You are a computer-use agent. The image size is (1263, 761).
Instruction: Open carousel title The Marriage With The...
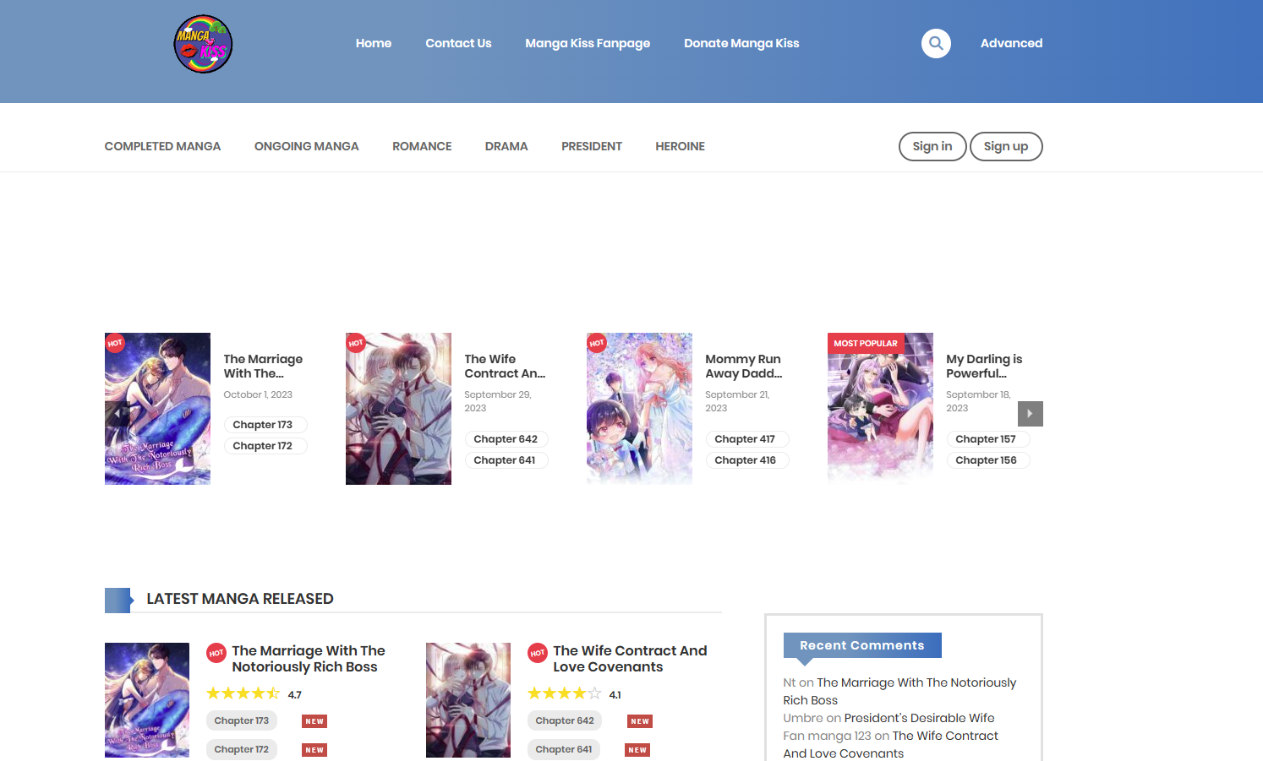point(263,366)
